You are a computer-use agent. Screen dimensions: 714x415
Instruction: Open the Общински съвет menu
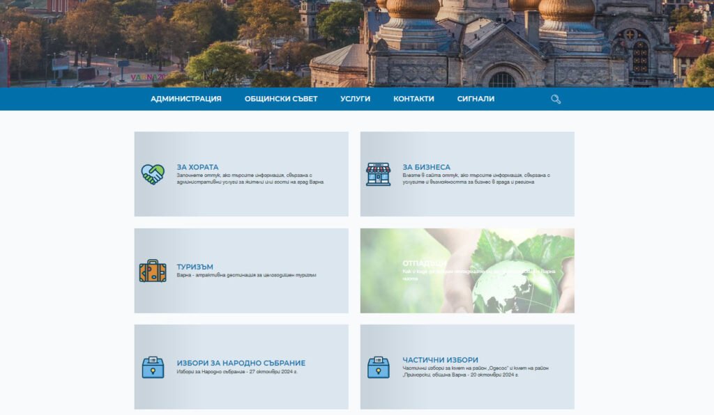pos(281,99)
